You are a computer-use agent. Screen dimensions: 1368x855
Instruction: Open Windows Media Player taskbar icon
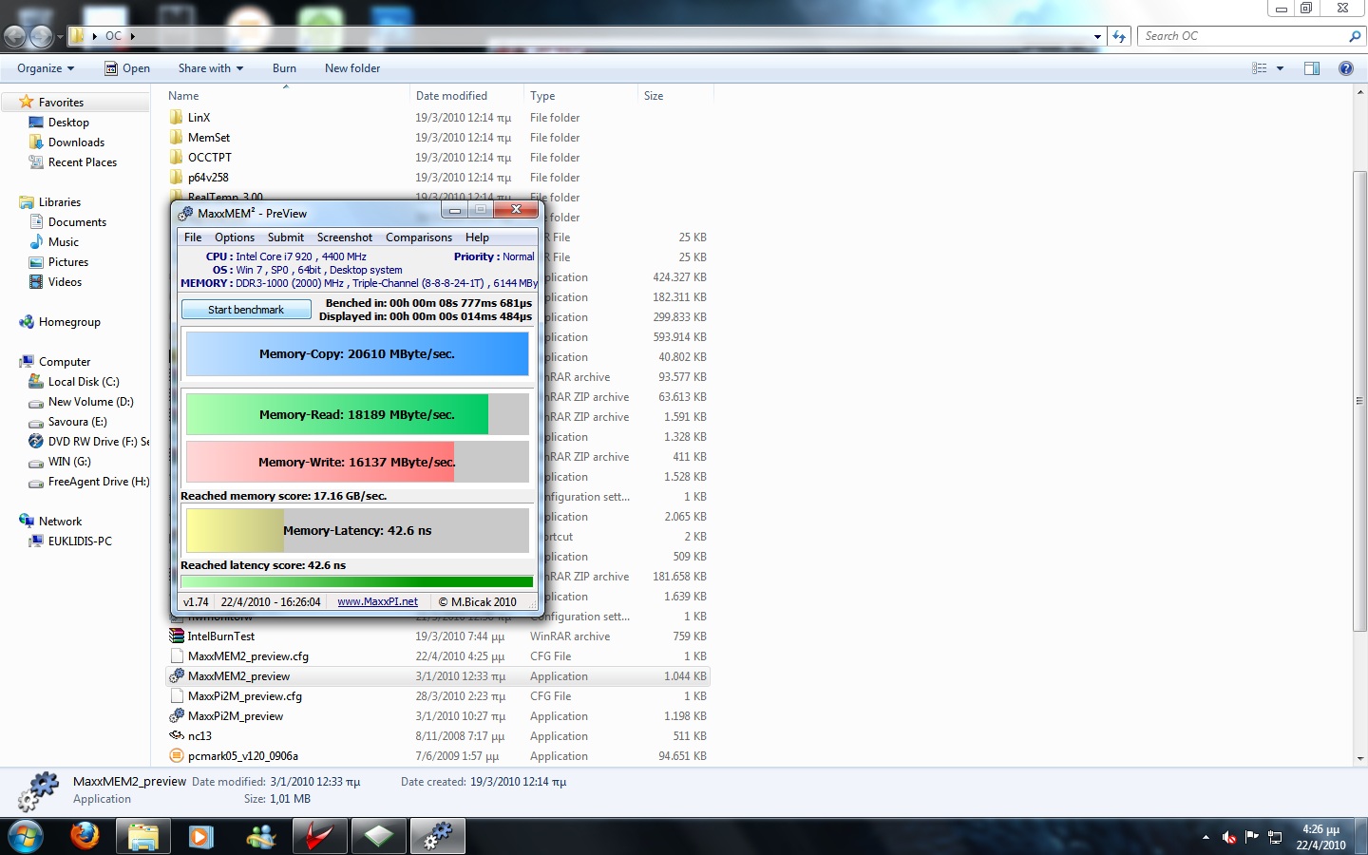tap(200, 836)
